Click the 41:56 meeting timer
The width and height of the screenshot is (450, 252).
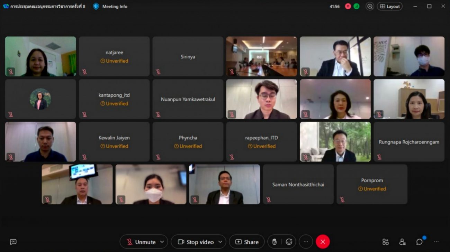334,6
